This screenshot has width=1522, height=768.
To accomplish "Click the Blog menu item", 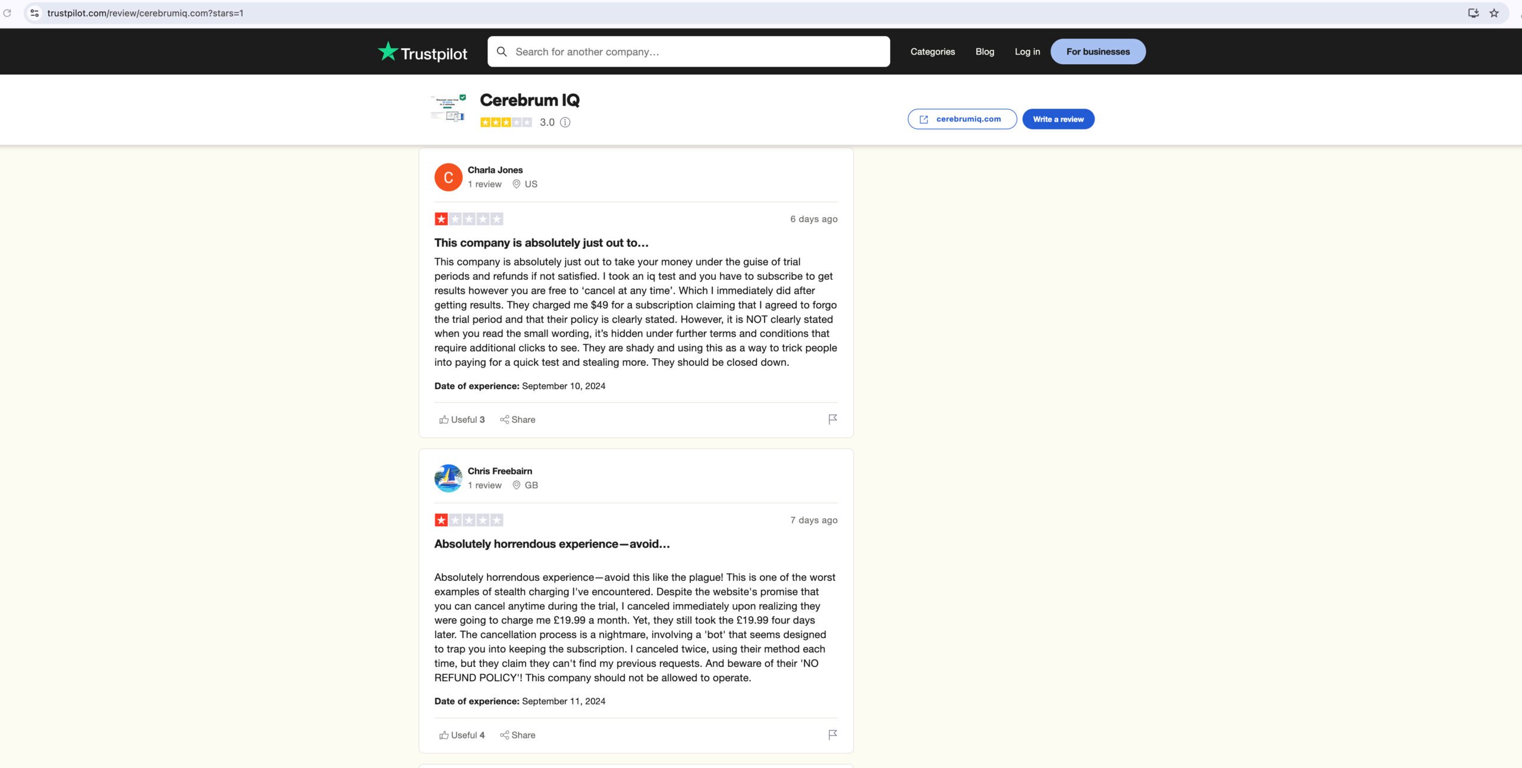I will pos(984,51).
